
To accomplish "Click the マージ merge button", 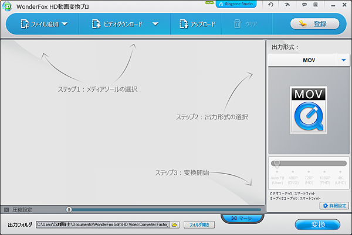I will (242, 218).
